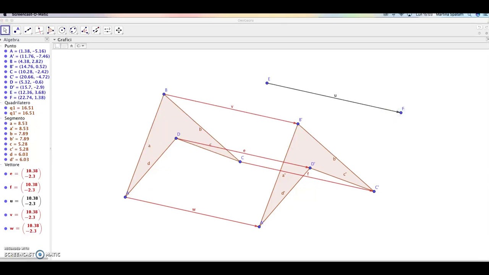Toggle visibility of point A
The height and width of the screenshot is (275, 489).
[x=6, y=51]
